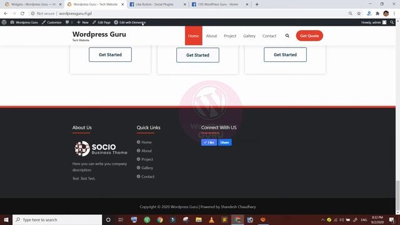Screen dimensions: 400x225
Task: Go back in browser history
Action: click(x=6, y=14)
